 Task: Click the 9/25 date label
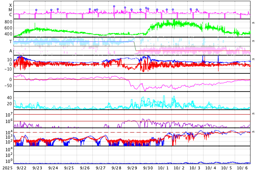point(69,168)
